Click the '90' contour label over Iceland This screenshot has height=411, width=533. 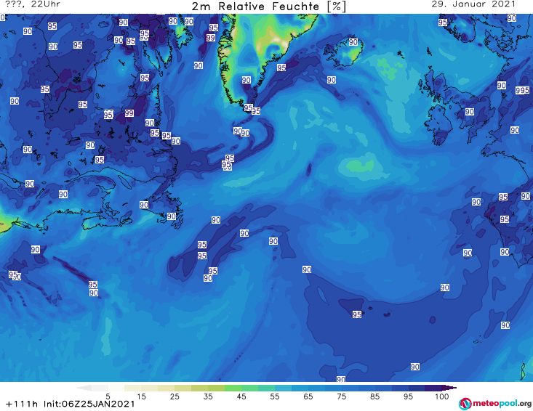coord(353,42)
